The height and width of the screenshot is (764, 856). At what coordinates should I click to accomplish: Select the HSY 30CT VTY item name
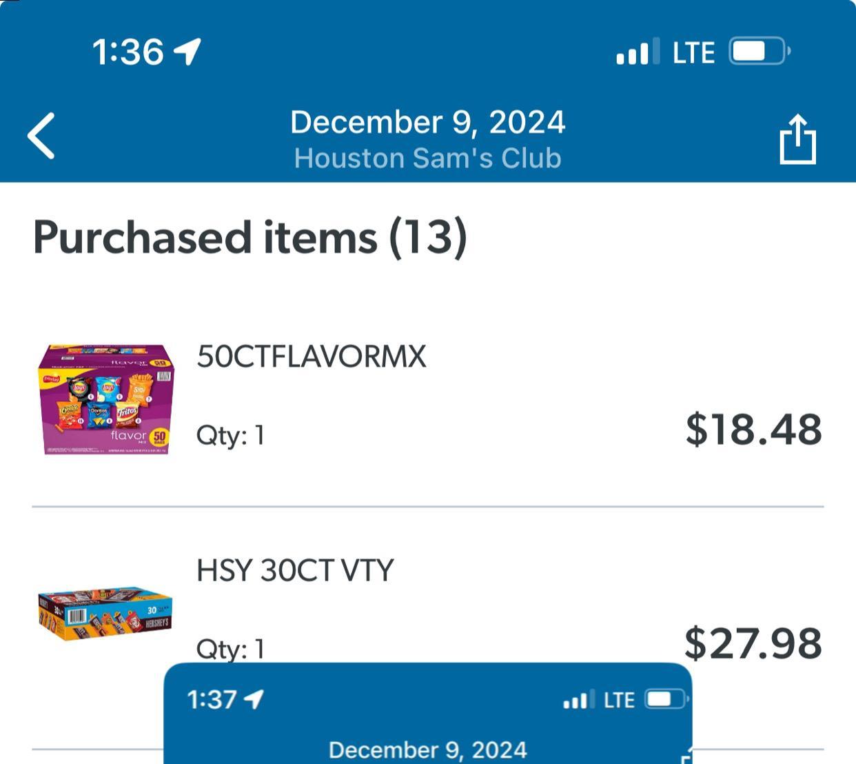click(x=295, y=570)
